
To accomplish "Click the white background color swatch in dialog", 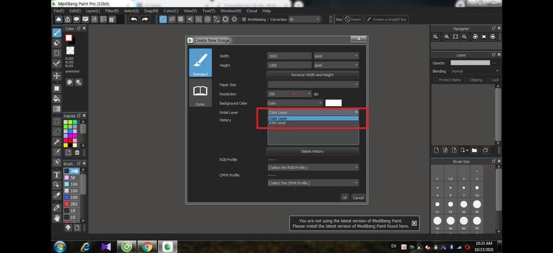I will (x=333, y=103).
